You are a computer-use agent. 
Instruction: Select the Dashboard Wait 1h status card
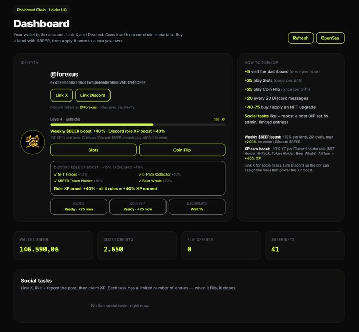point(197,207)
